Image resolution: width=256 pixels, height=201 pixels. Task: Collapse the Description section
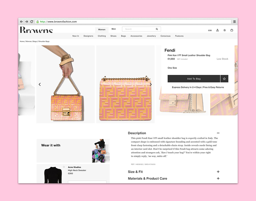tap(218, 133)
